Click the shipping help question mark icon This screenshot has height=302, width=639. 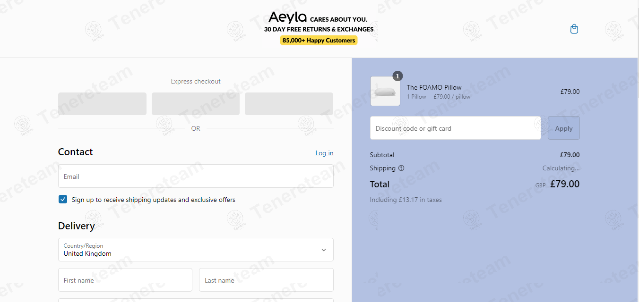pyautogui.click(x=401, y=168)
